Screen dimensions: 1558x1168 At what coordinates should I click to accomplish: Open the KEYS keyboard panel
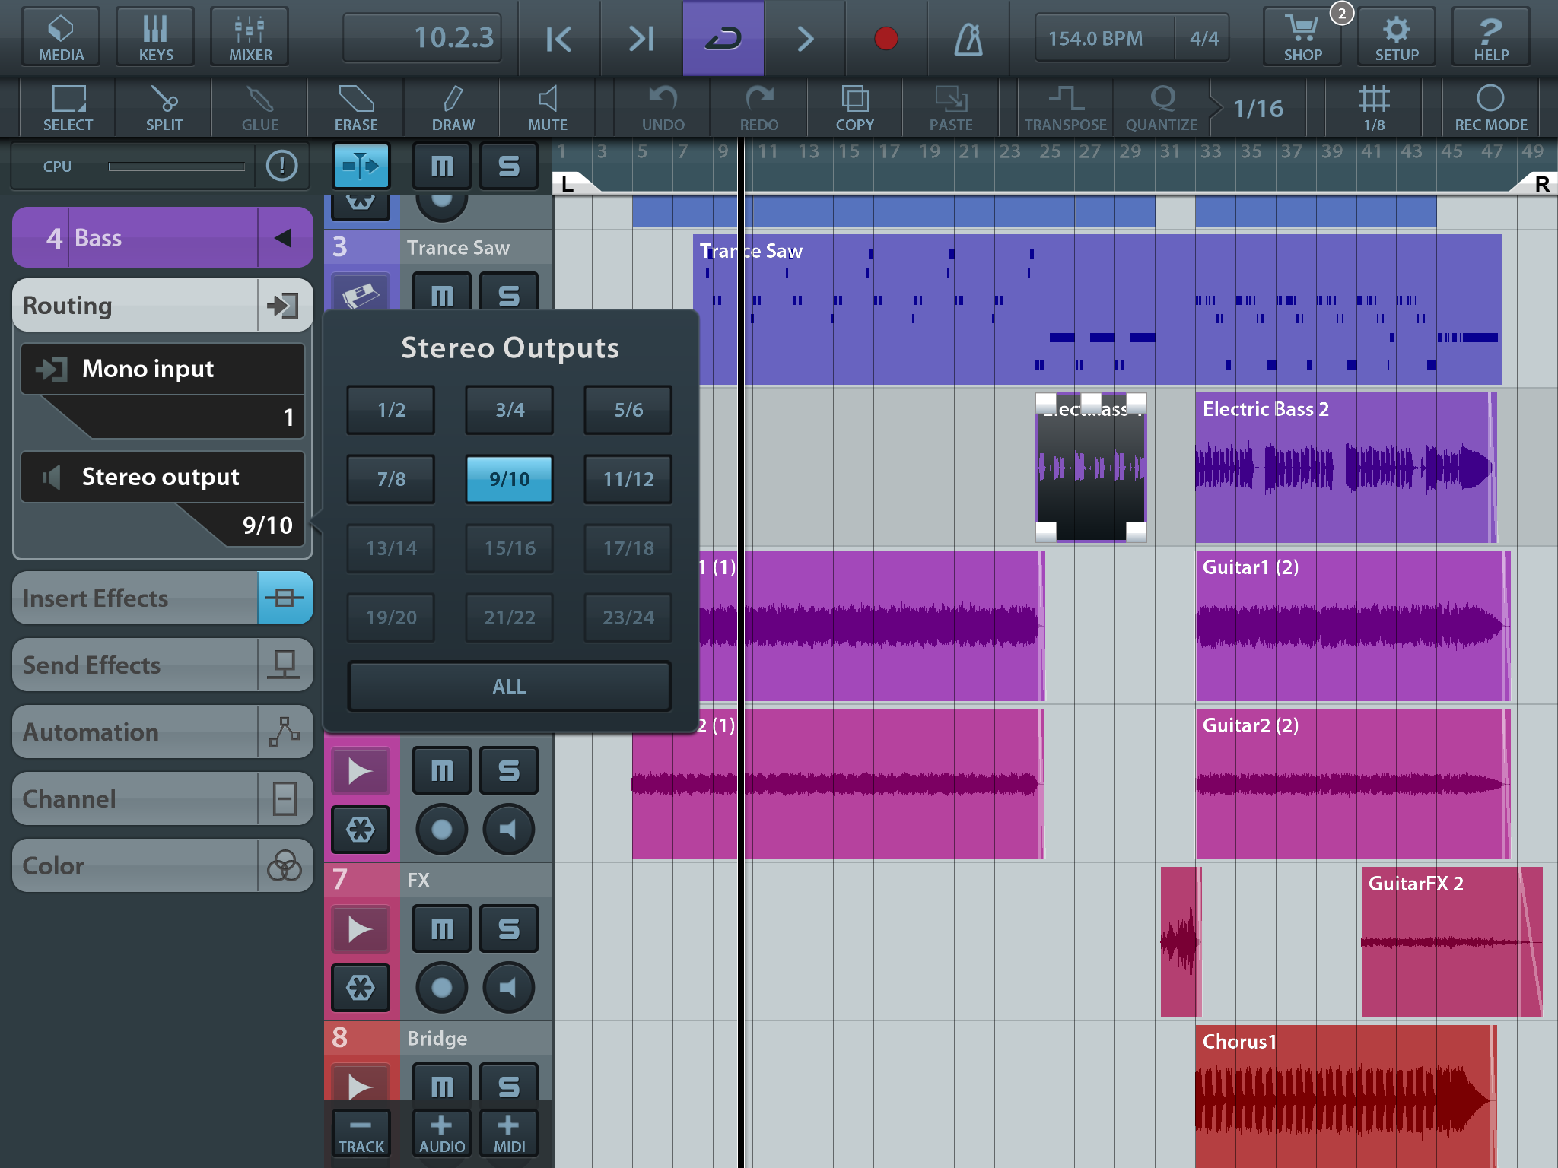coord(155,37)
